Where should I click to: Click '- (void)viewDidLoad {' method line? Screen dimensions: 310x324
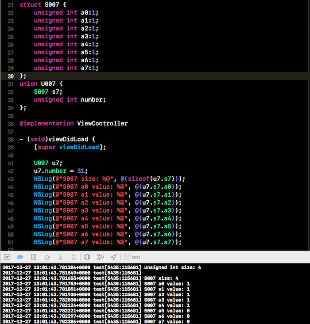click(58, 139)
